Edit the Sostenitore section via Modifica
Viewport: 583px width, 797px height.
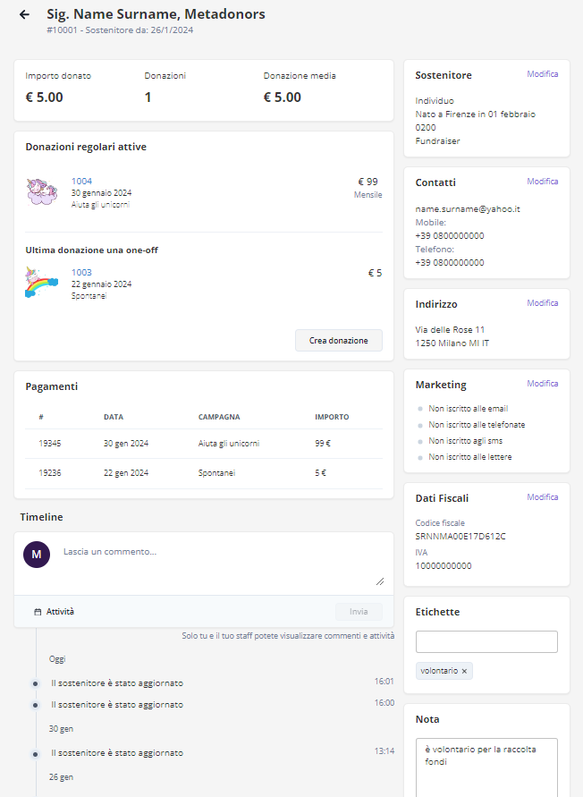pyautogui.click(x=542, y=74)
